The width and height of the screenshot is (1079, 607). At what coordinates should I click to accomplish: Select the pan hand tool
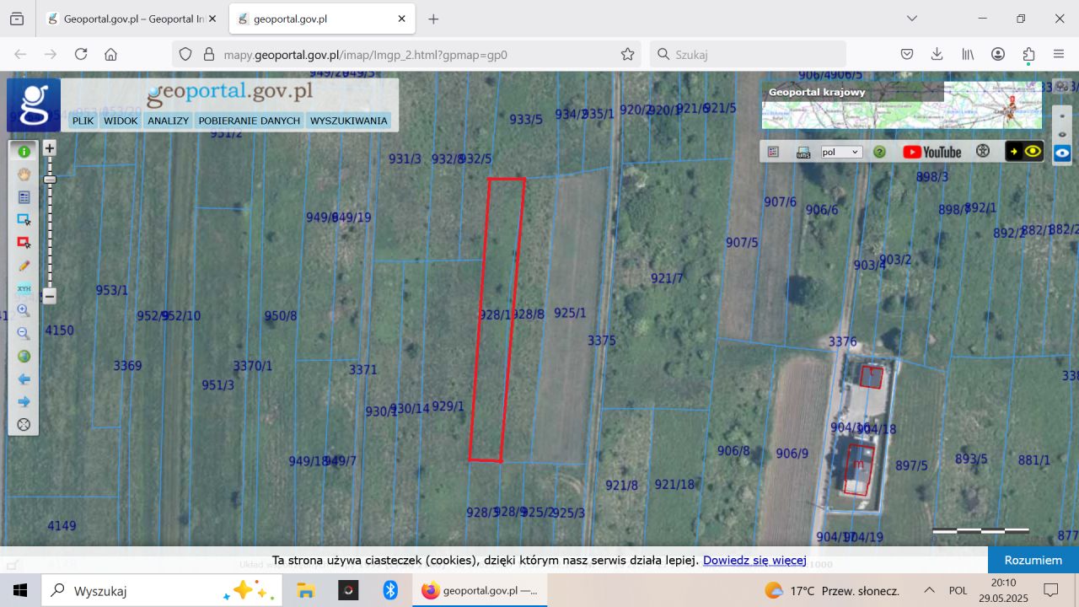(x=24, y=175)
